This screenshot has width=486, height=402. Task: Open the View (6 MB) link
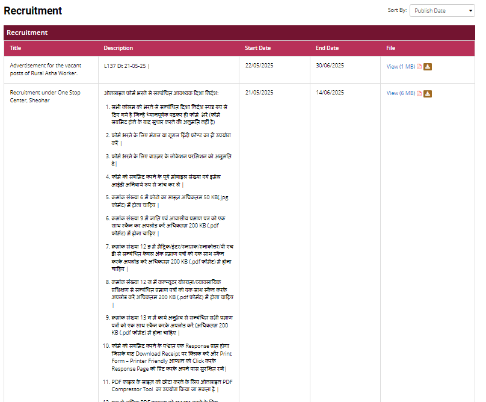401,93
